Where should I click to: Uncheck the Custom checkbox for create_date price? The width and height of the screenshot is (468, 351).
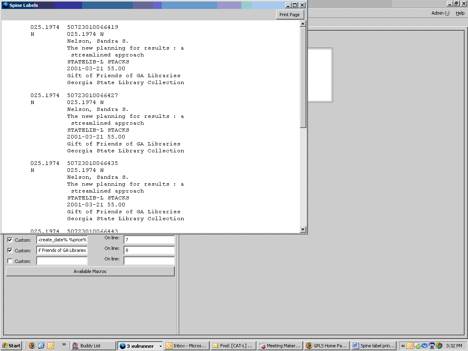(10, 240)
